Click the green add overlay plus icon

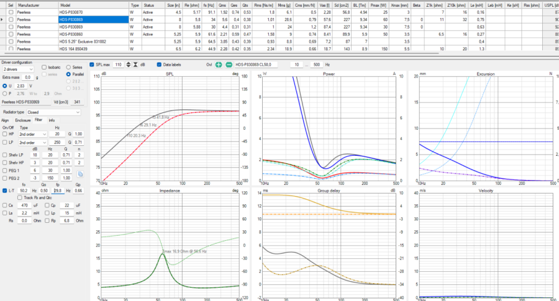pos(219,65)
